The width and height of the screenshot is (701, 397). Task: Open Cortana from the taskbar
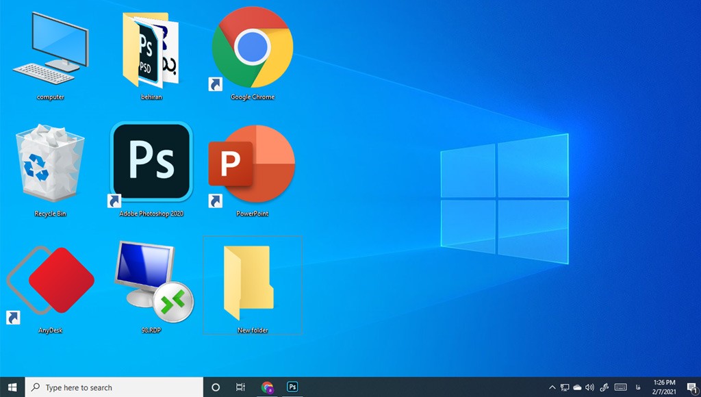pos(216,387)
